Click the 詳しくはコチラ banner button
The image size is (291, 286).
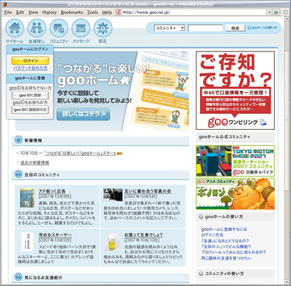point(83,114)
